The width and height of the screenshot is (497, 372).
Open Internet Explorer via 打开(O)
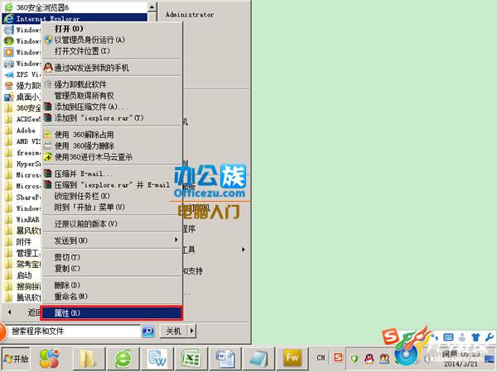click(111, 29)
